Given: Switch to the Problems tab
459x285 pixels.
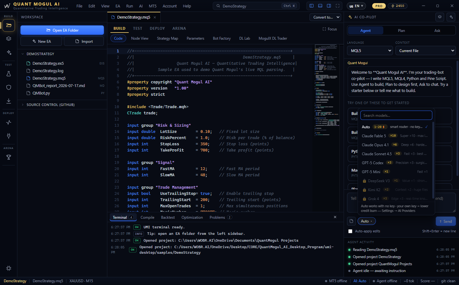Looking at the screenshot, I should pos(221,217).
